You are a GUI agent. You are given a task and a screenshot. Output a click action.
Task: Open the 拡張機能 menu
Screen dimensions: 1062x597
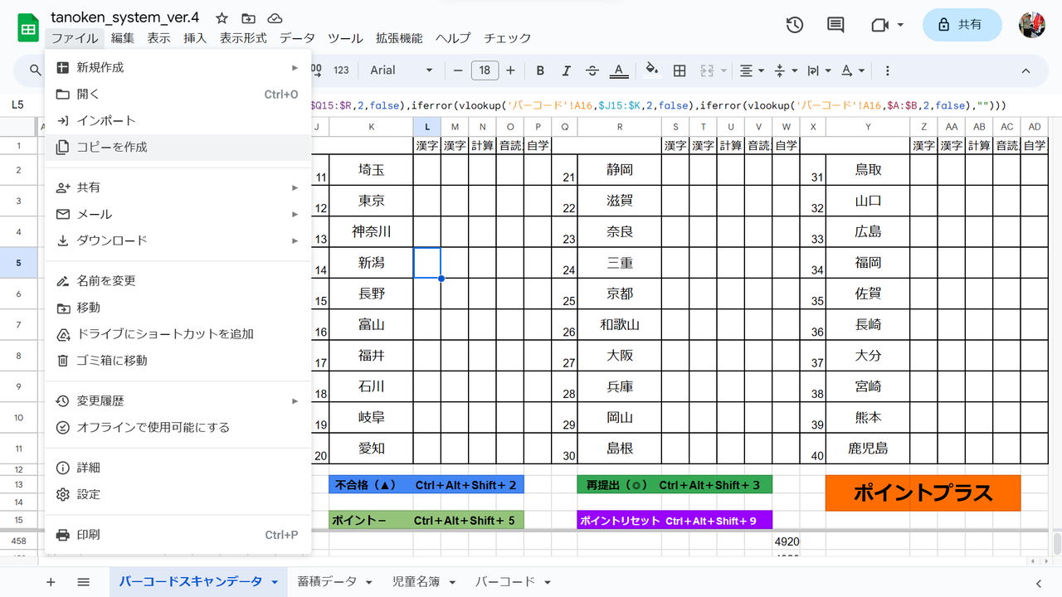(399, 38)
